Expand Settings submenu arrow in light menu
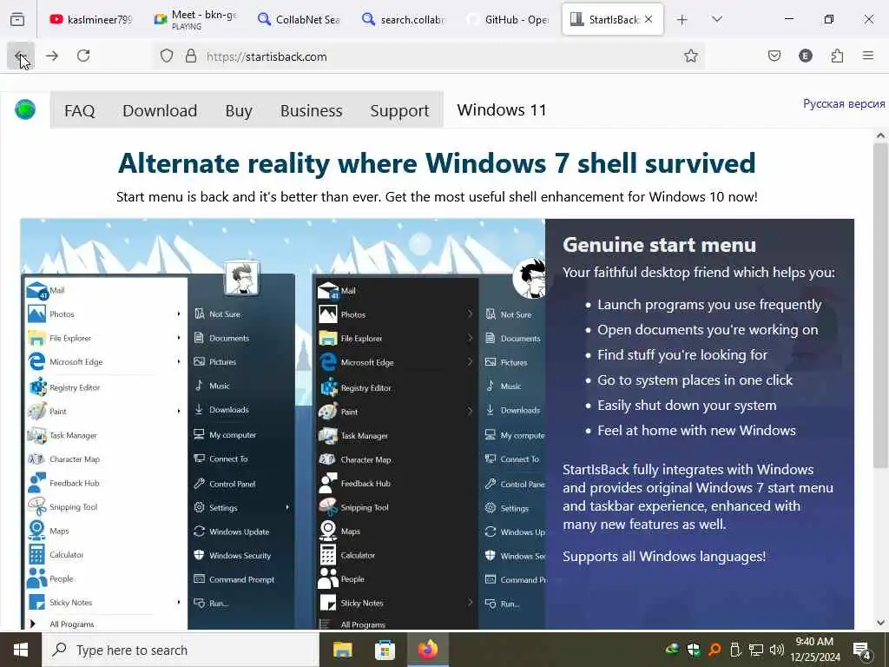 tap(287, 507)
